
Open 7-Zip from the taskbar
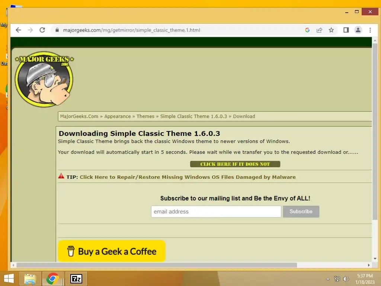76,279
